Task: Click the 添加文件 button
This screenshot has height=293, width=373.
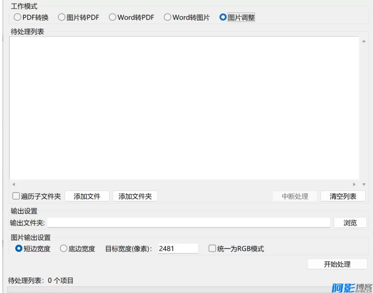Action: click(x=87, y=196)
